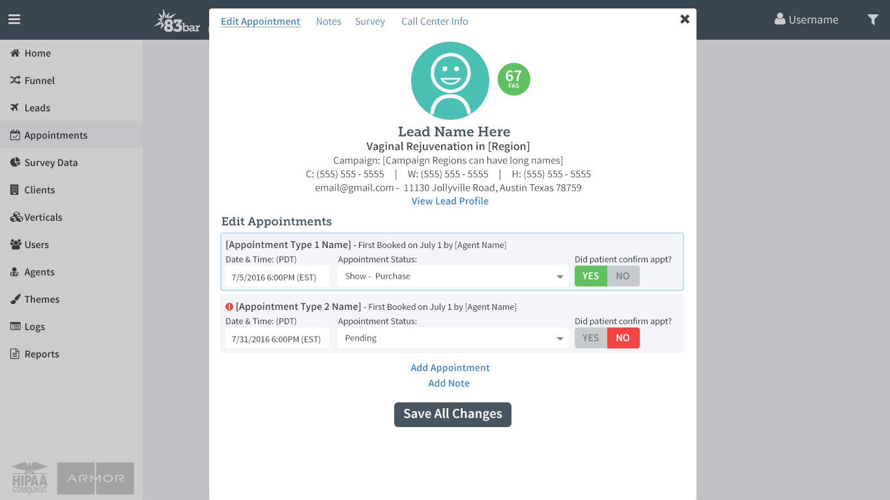Click the Home house icon
Screen dimensions: 890x500
pyautogui.click(x=15, y=53)
